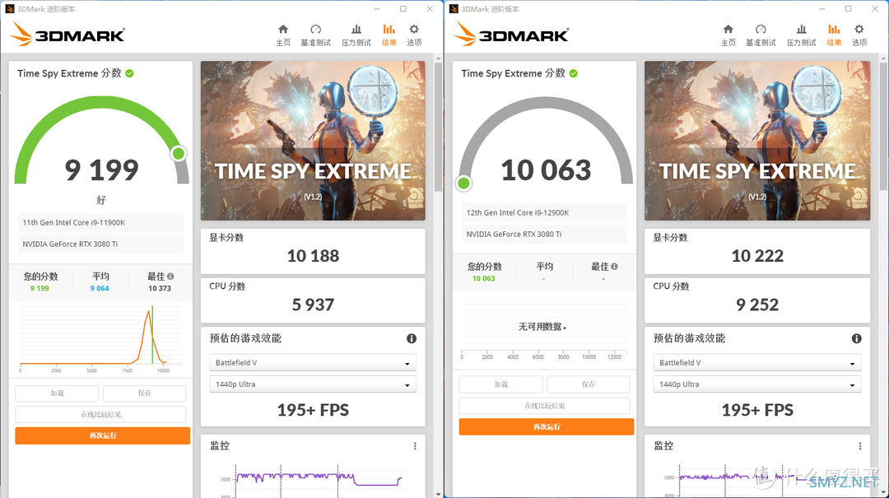Click right window vertical scrollbar thumb
The width and height of the screenshot is (889, 498).
point(883,126)
